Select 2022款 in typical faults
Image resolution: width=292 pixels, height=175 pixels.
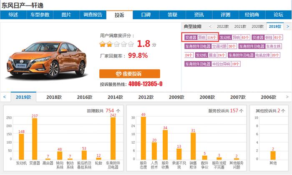[x=223, y=26]
